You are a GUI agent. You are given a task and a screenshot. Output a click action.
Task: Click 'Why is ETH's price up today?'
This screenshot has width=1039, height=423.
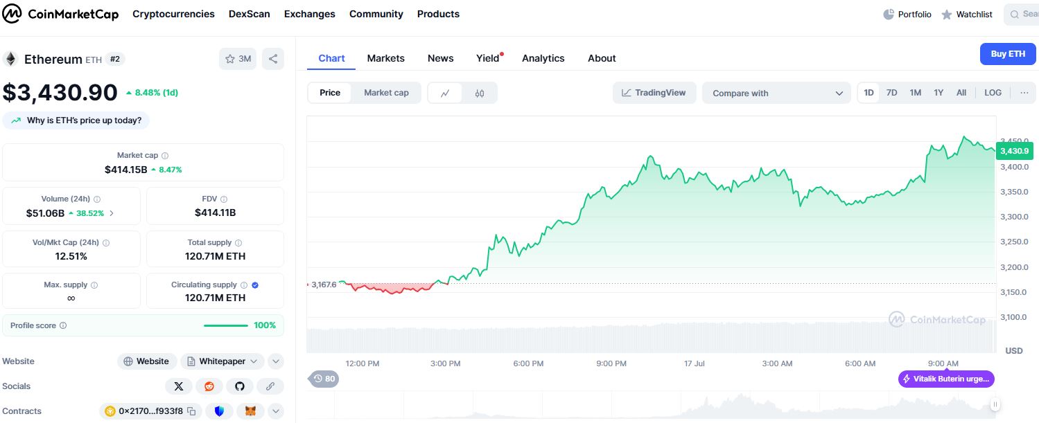[x=76, y=120]
